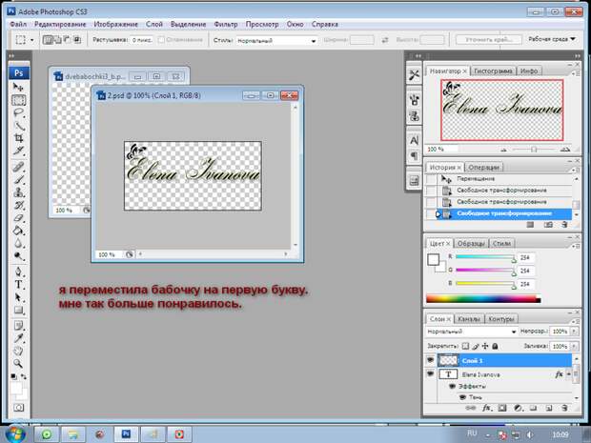Click the R channel color slider
The width and height of the screenshot is (591, 443).
pos(484,257)
